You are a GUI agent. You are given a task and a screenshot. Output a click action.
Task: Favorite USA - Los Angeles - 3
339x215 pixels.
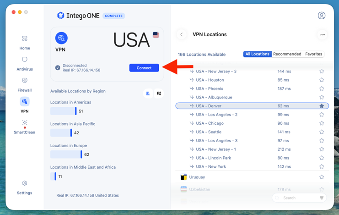pos(322,141)
